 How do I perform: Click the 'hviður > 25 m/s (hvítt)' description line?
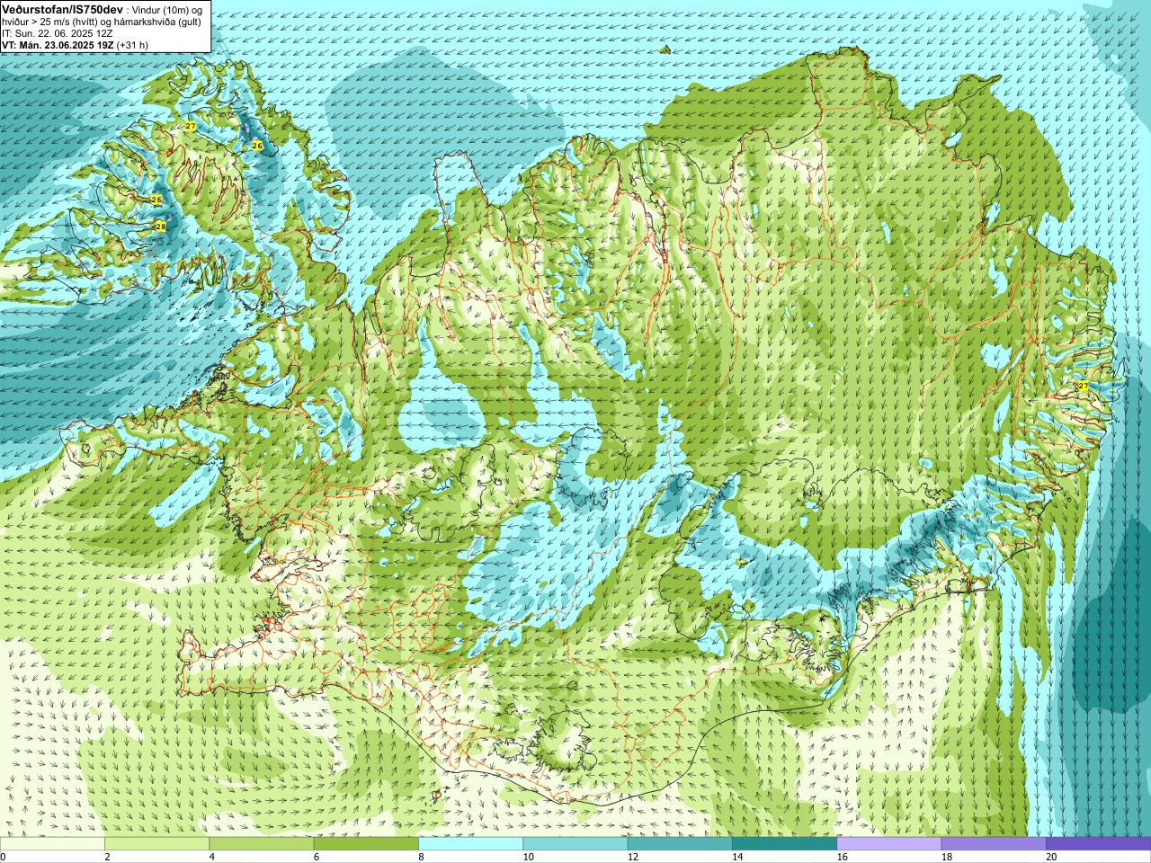pyautogui.click(x=101, y=21)
